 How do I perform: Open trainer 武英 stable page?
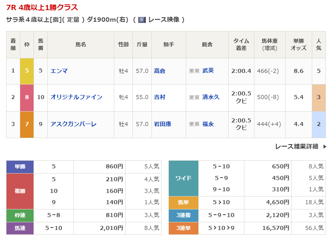point(208,71)
